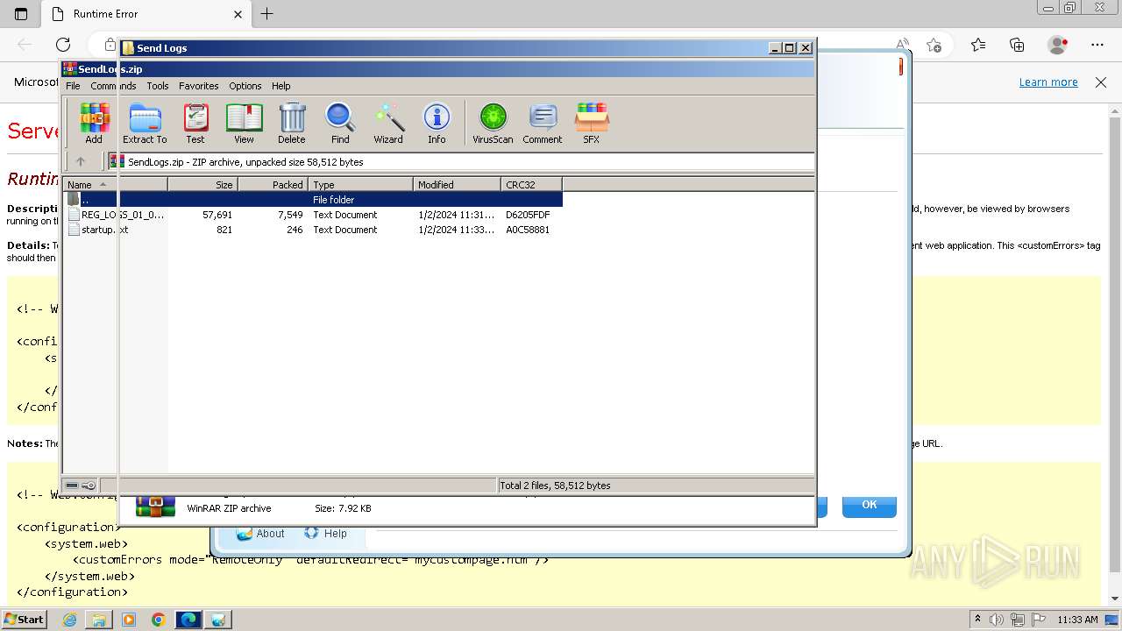Open the Help menu in WinRAR
This screenshot has width=1122, height=631.
click(280, 86)
